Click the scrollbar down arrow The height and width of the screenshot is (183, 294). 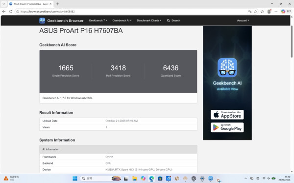point(292,171)
